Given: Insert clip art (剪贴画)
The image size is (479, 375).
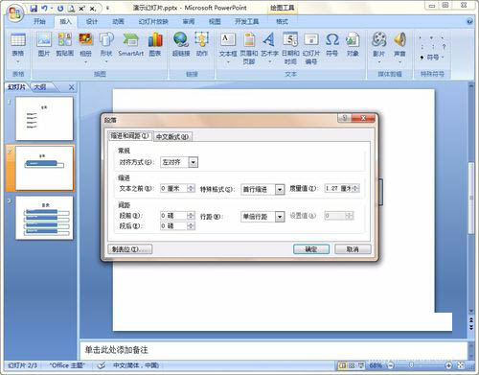Looking at the screenshot, I should [x=65, y=45].
